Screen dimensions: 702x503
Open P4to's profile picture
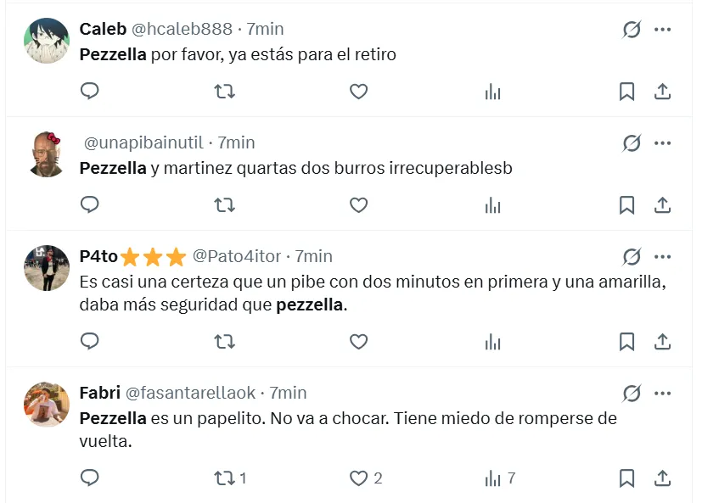tap(47, 268)
